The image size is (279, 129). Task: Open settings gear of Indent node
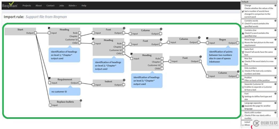(x=124, y=80)
